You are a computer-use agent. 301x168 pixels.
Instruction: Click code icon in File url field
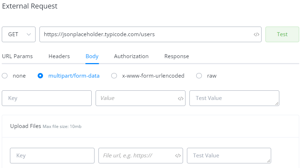click(178, 156)
